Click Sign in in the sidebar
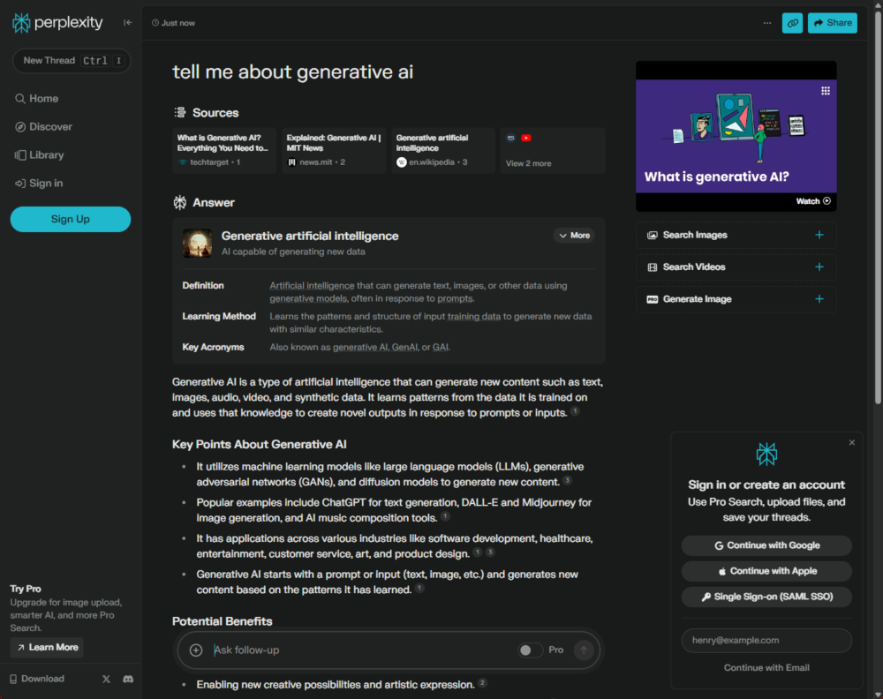The height and width of the screenshot is (699, 883). coord(39,183)
